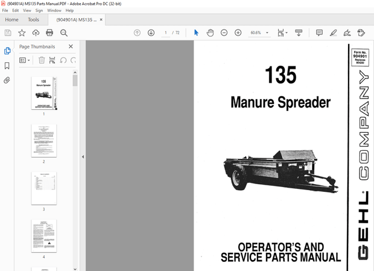374x271 pixels.
Task: Click the Print file icon
Action: click(x=49, y=33)
